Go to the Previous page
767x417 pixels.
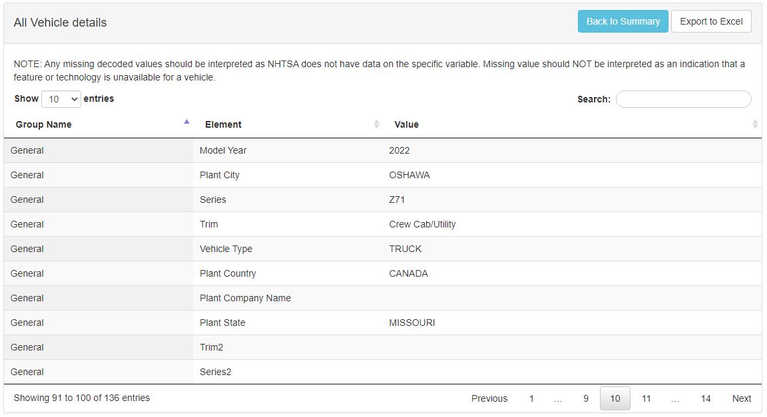(489, 398)
